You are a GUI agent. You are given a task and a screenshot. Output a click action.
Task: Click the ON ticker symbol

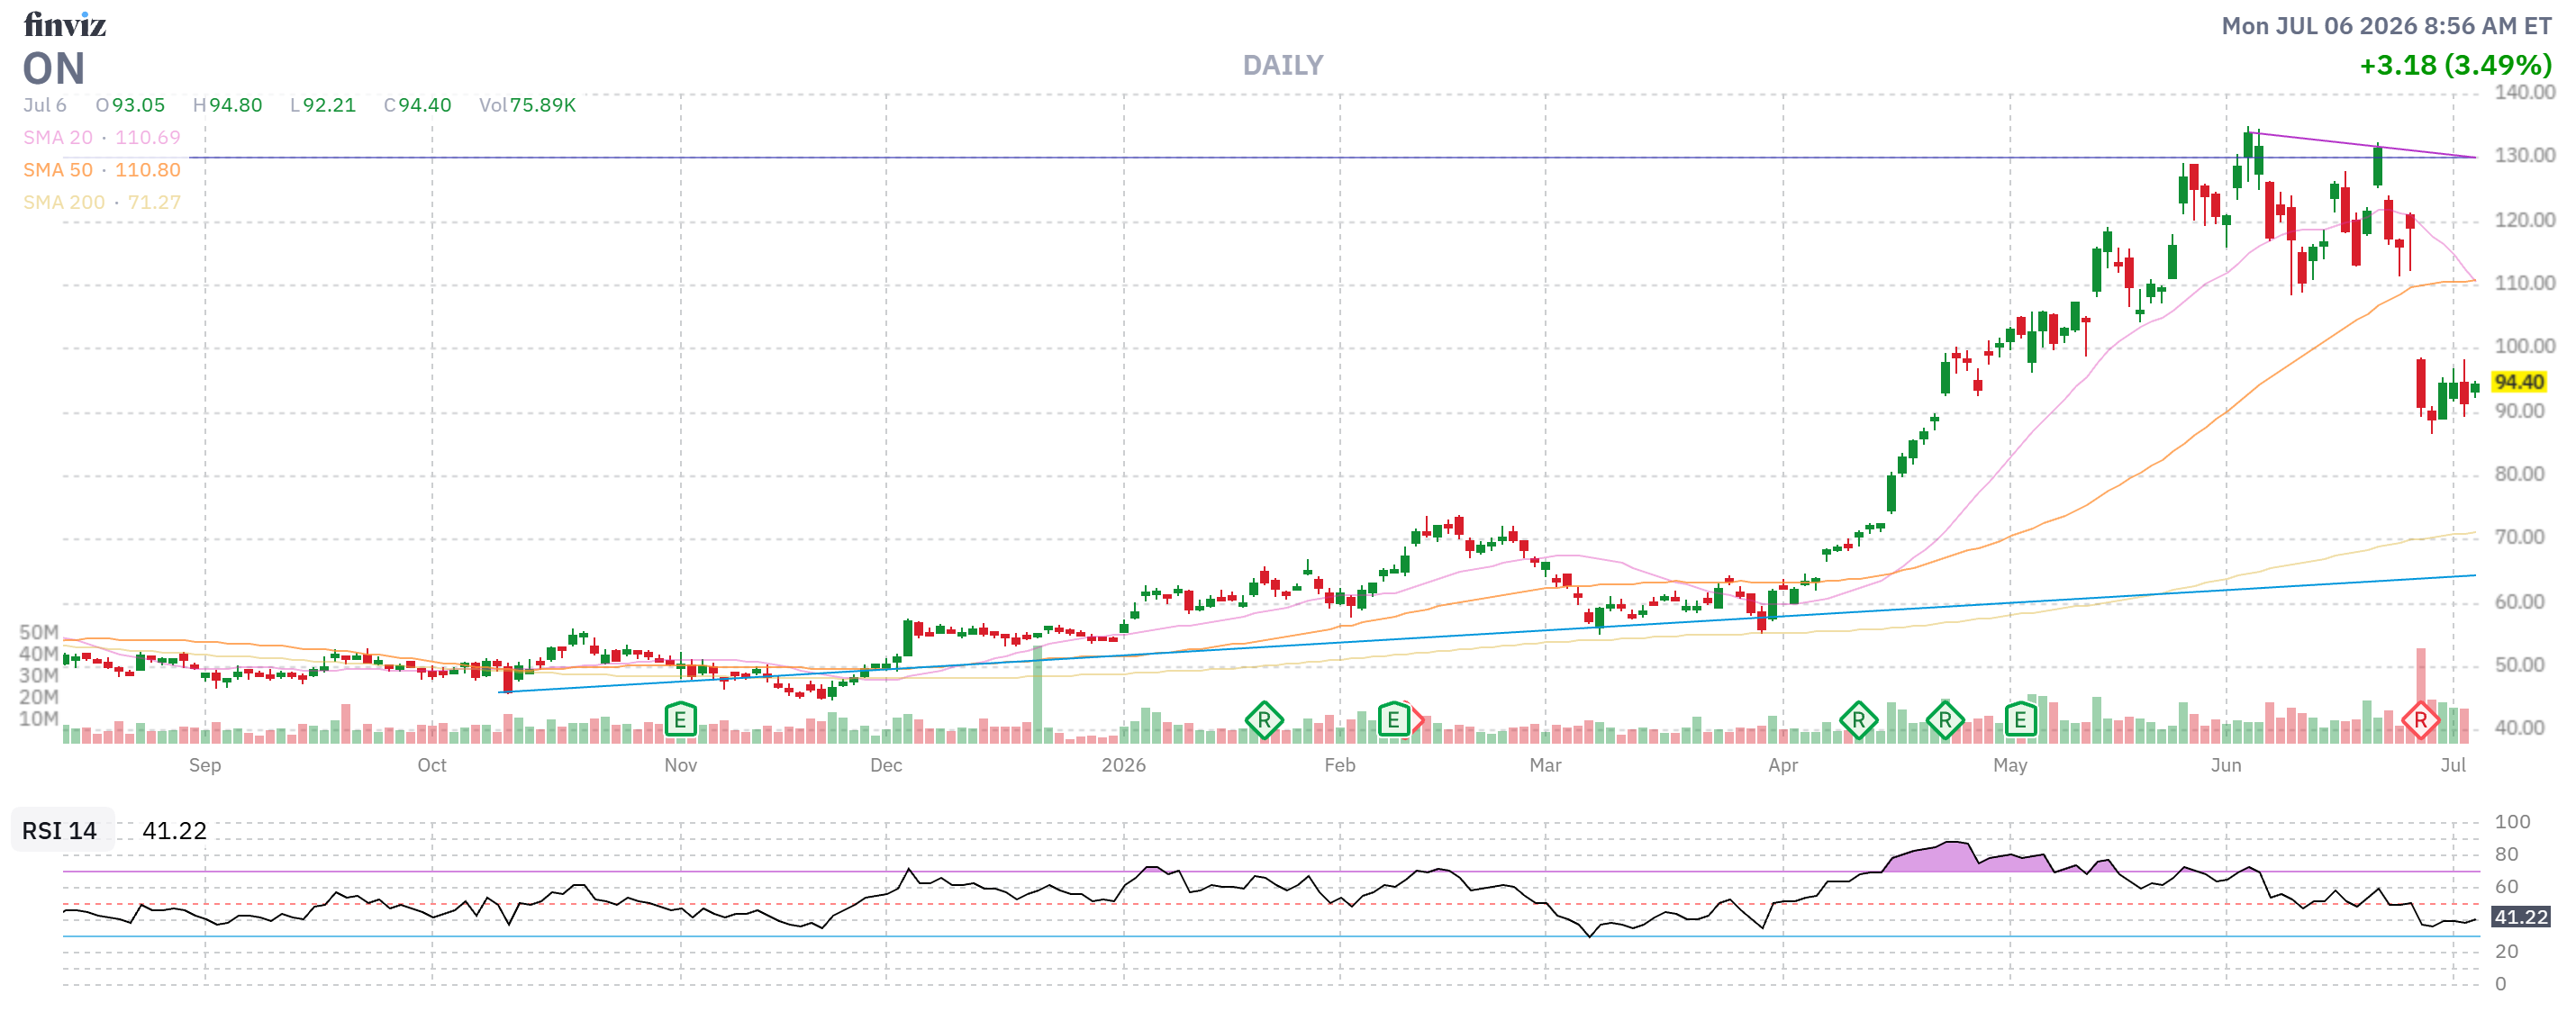tap(54, 69)
